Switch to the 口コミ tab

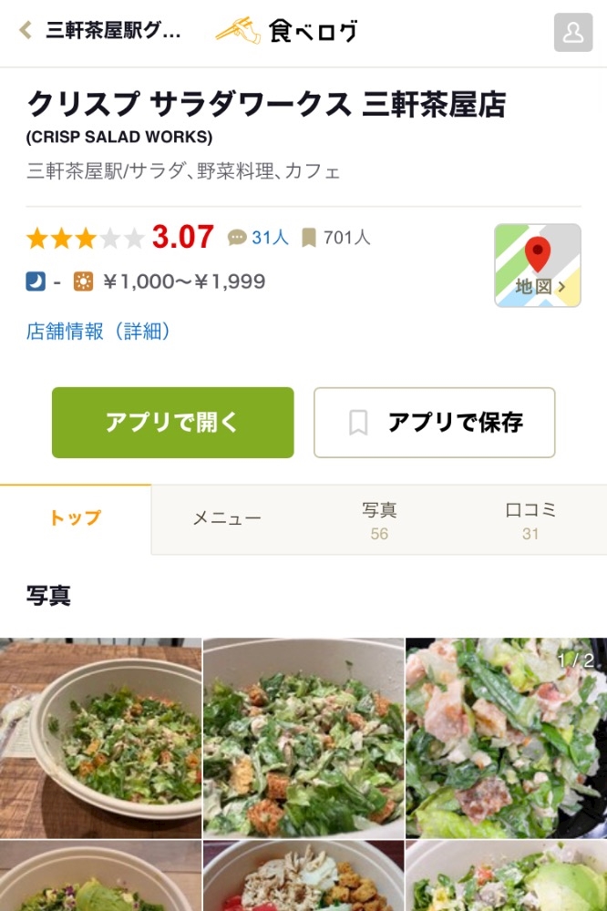(530, 520)
